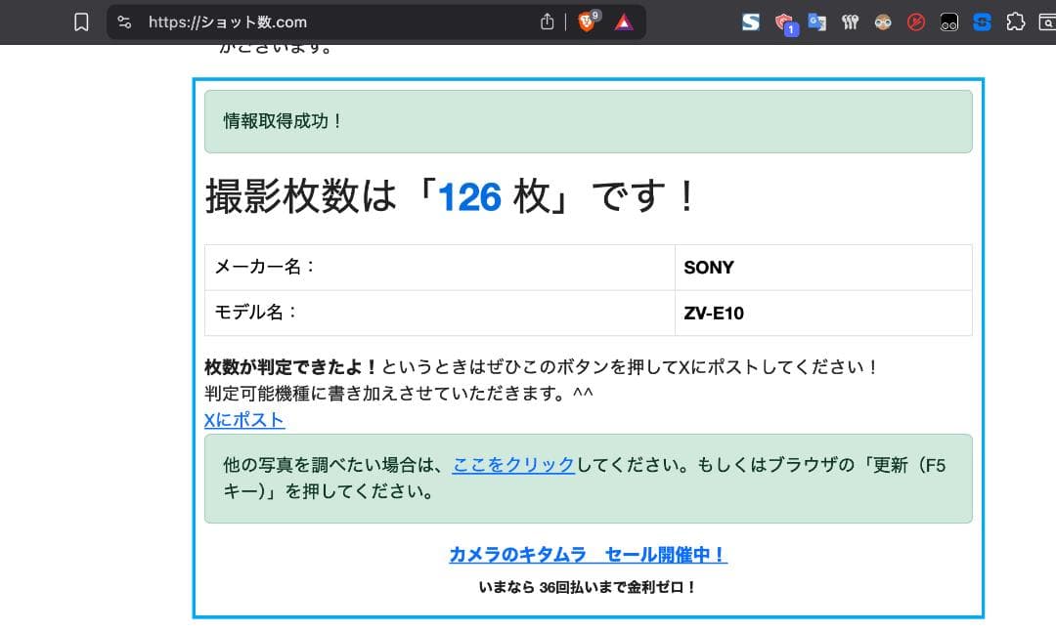Click ここをクリック to check another photo
This screenshot has width=1056, height=631.
click(513, 466)
